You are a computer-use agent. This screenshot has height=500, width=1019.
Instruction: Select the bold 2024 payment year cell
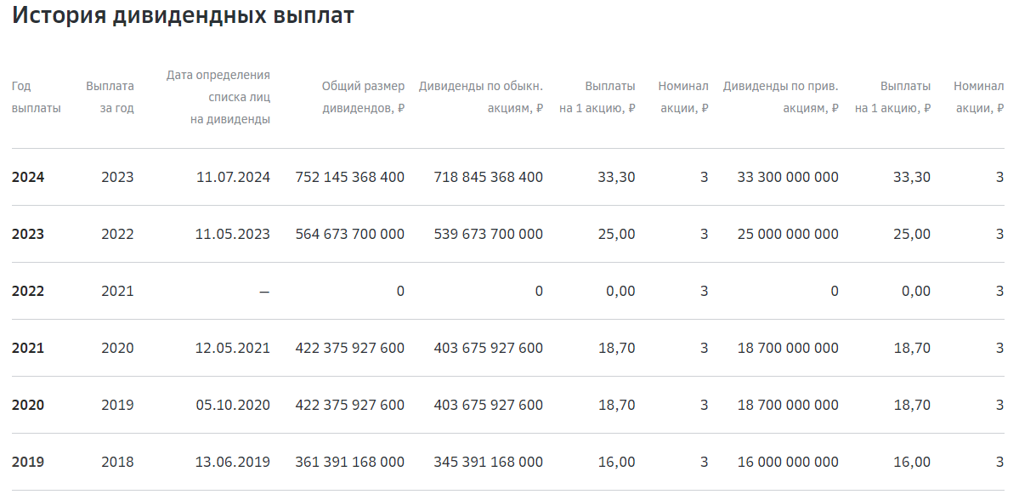(28, 177)
